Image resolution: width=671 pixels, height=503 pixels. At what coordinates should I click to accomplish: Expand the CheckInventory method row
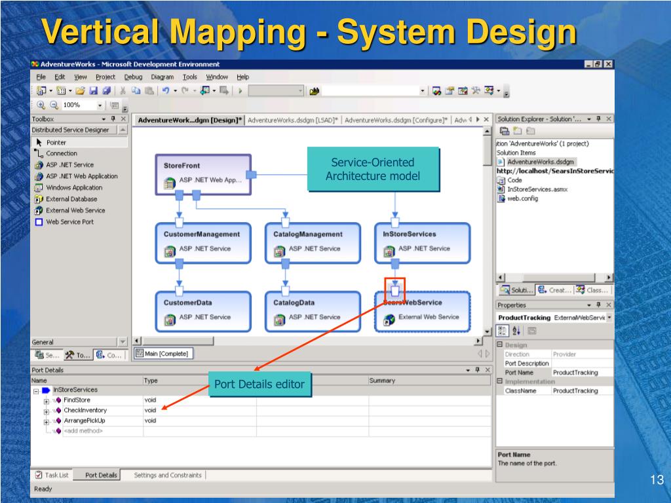(47, 411)
